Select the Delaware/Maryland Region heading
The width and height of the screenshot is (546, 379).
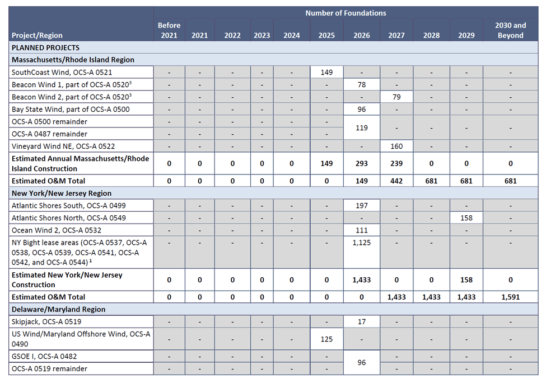(x=58, y=309)
